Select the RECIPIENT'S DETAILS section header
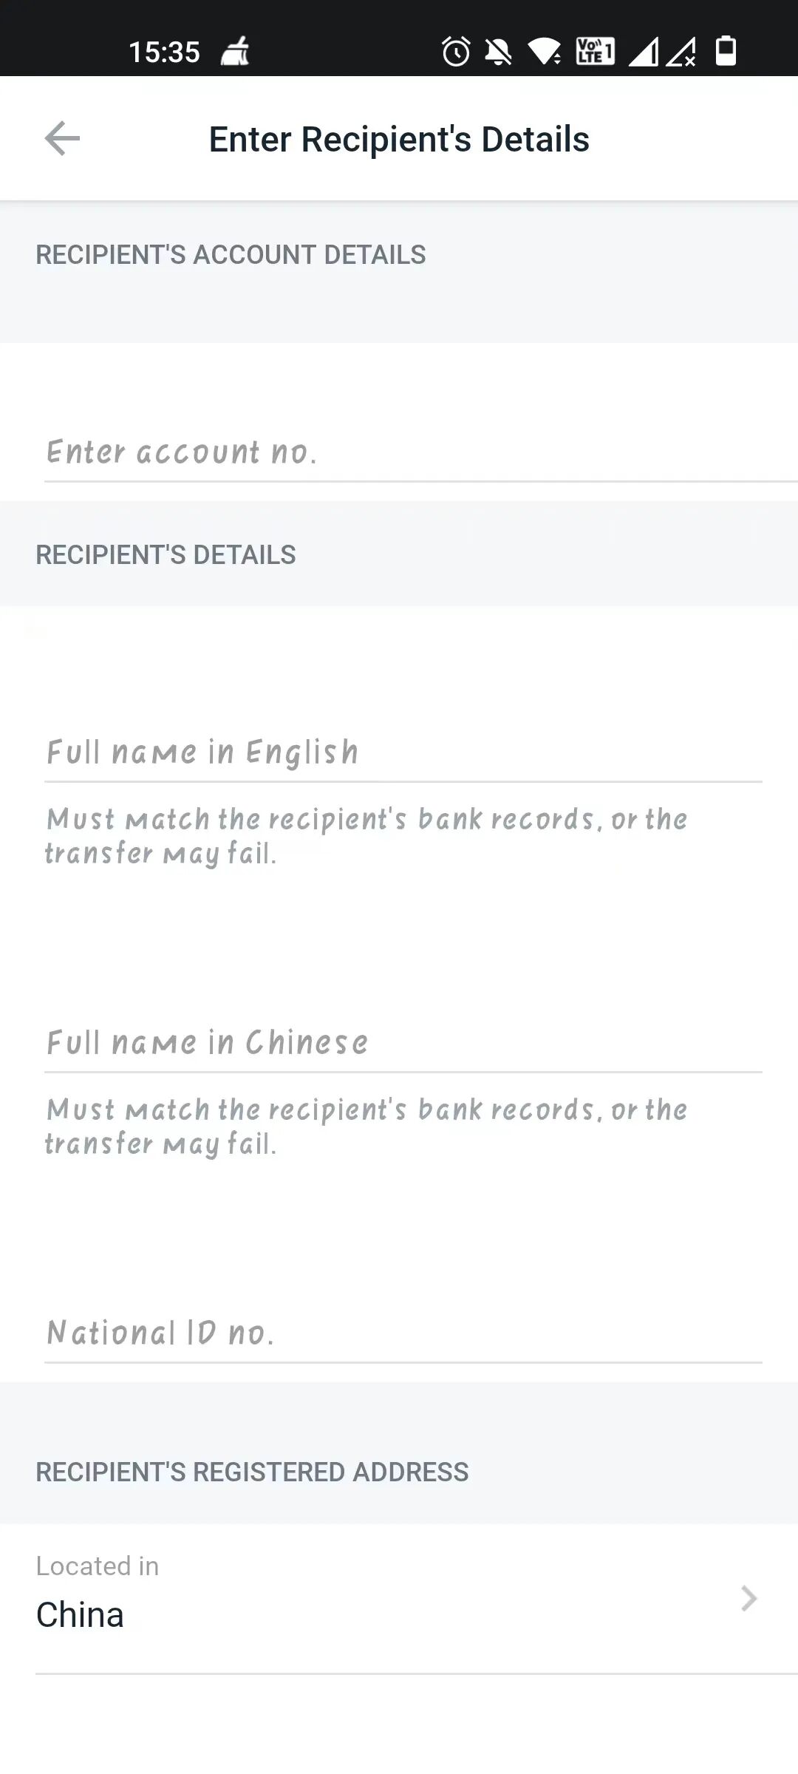Screen dimensions: 798x1774 coord(166,554)
